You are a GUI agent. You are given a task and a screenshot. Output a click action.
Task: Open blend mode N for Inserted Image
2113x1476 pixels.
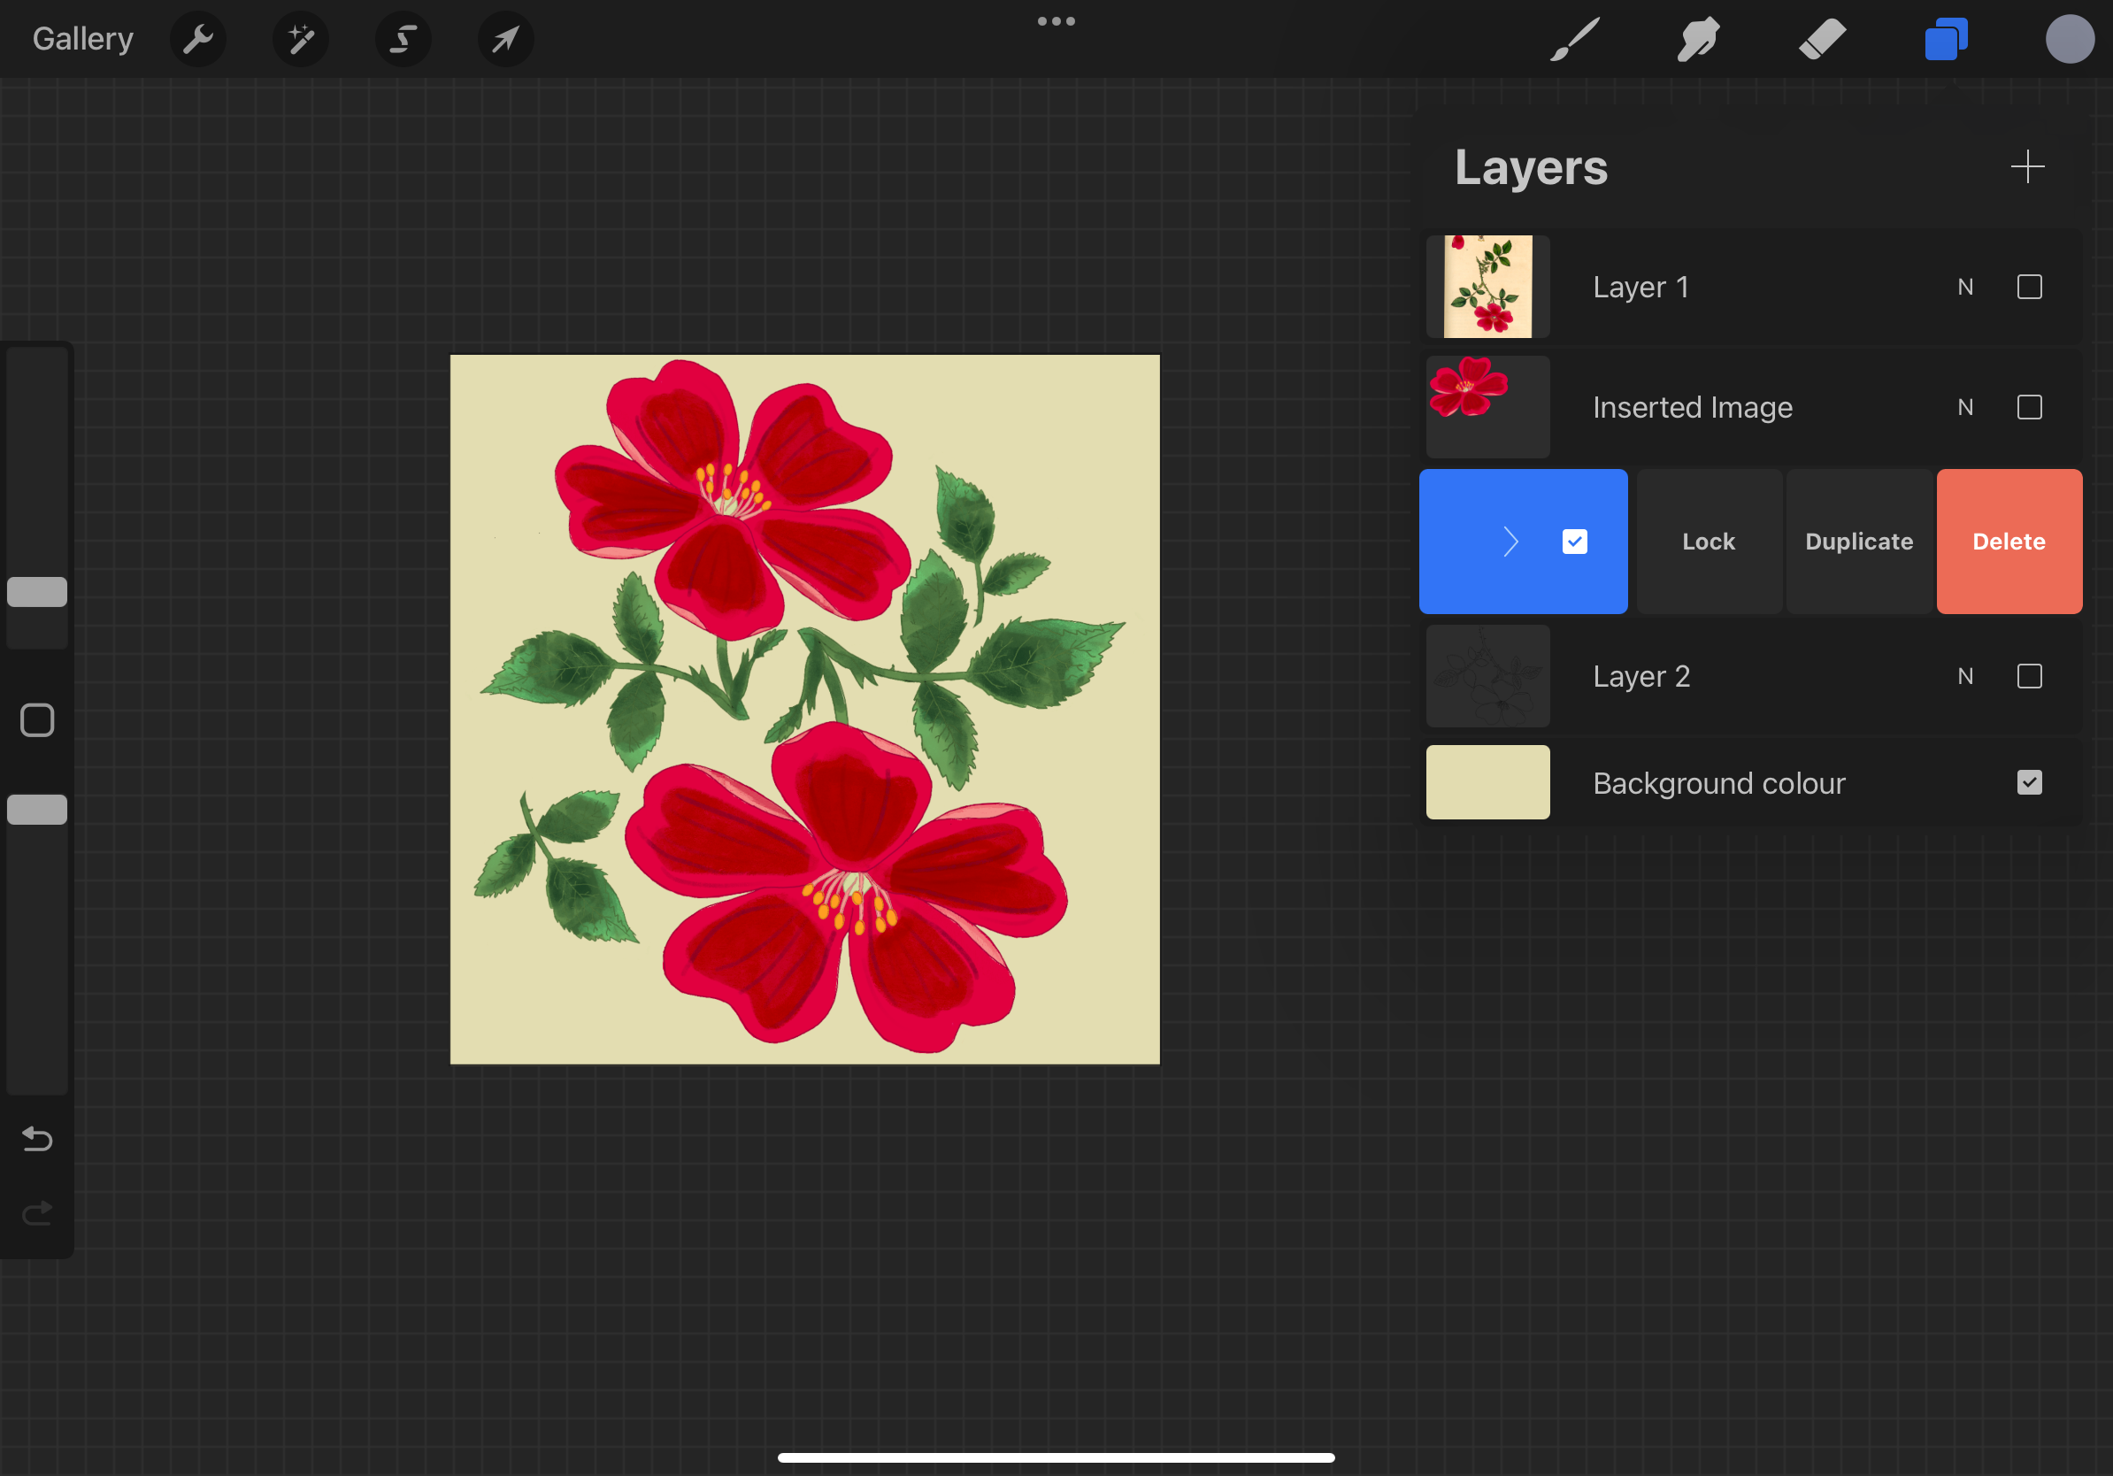tap(1965, 408)
